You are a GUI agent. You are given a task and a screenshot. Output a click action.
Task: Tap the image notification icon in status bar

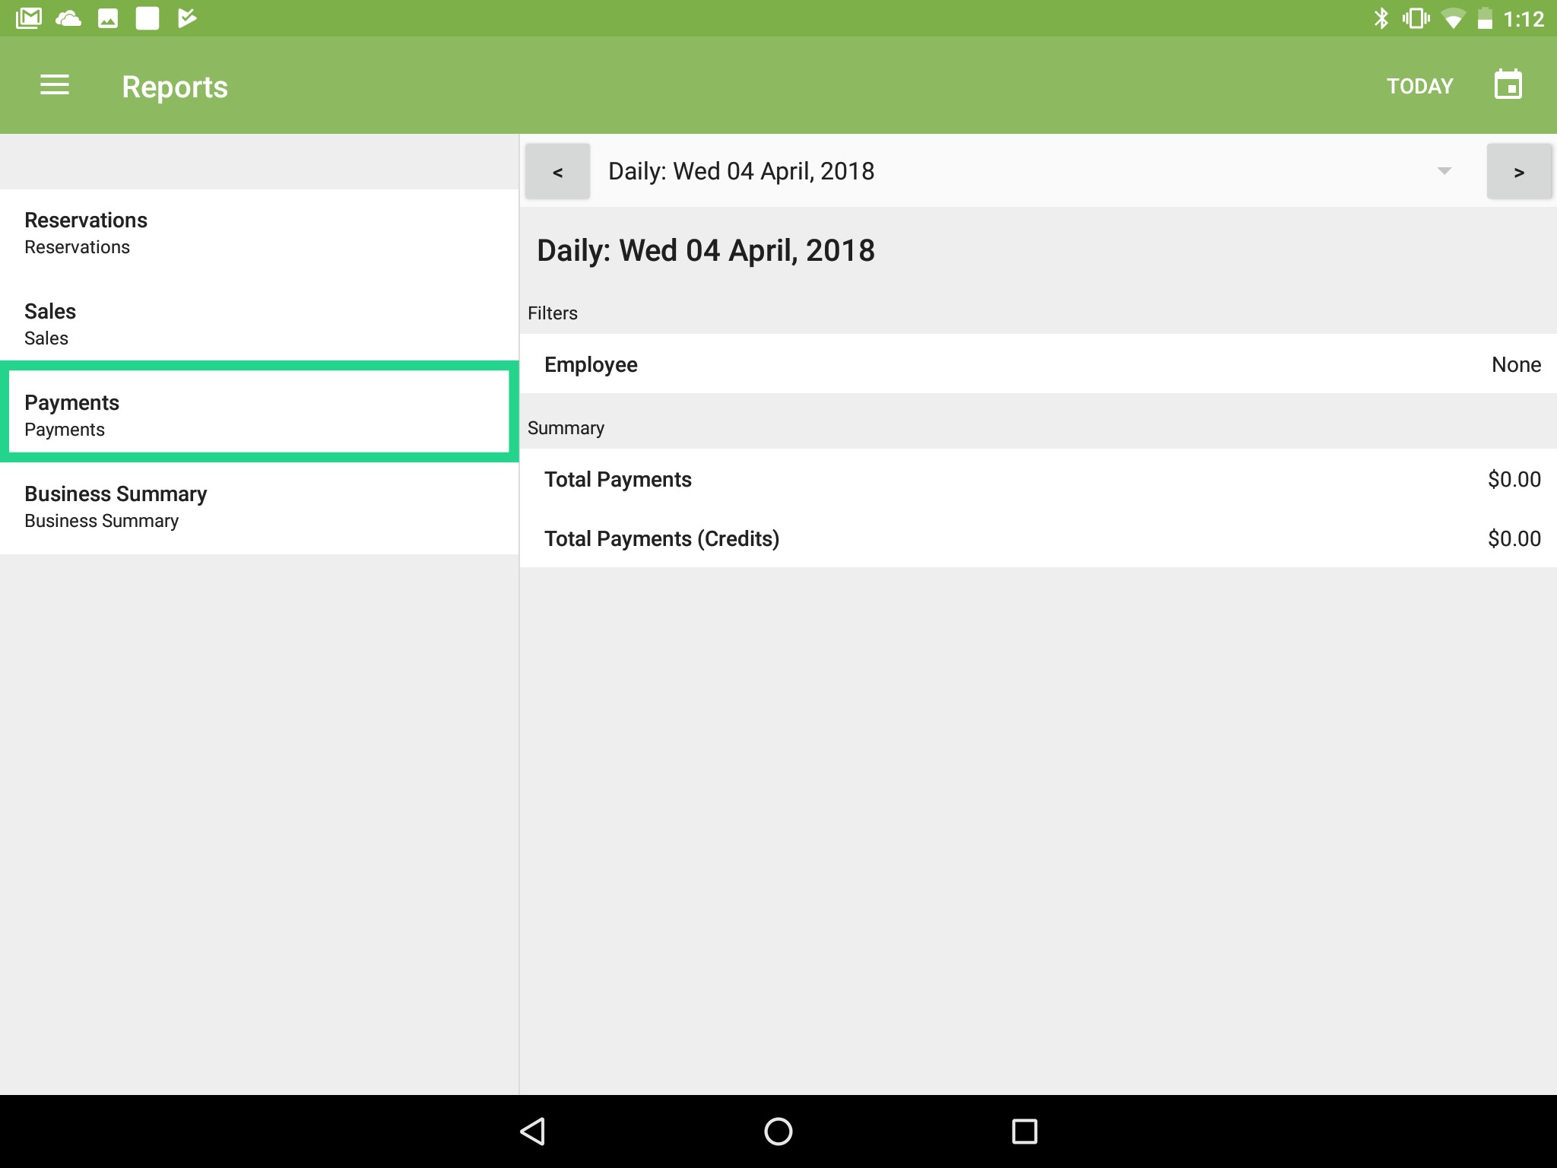point(108,18)
